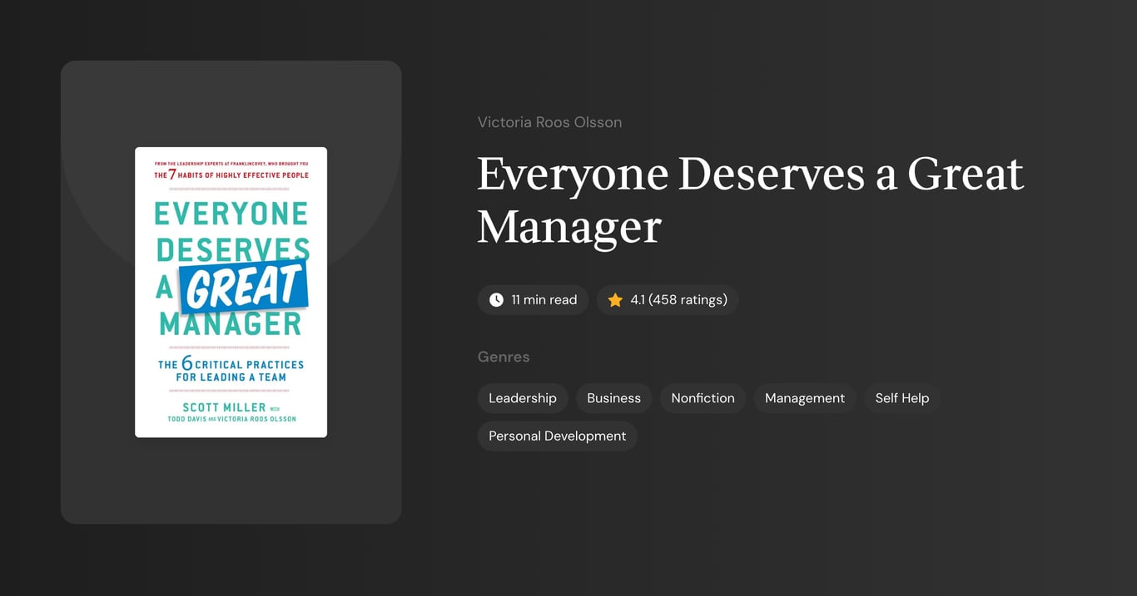
Task: Open the author page for Victoria Roos Olsson
Action: [x=549, y=121]
